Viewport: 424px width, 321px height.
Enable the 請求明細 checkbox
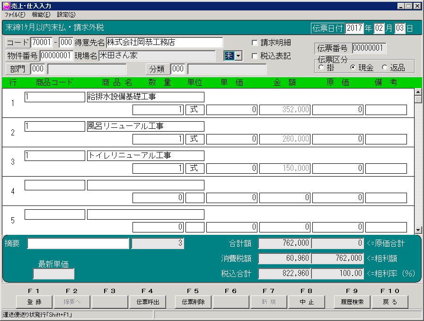(x=255, y=43)
